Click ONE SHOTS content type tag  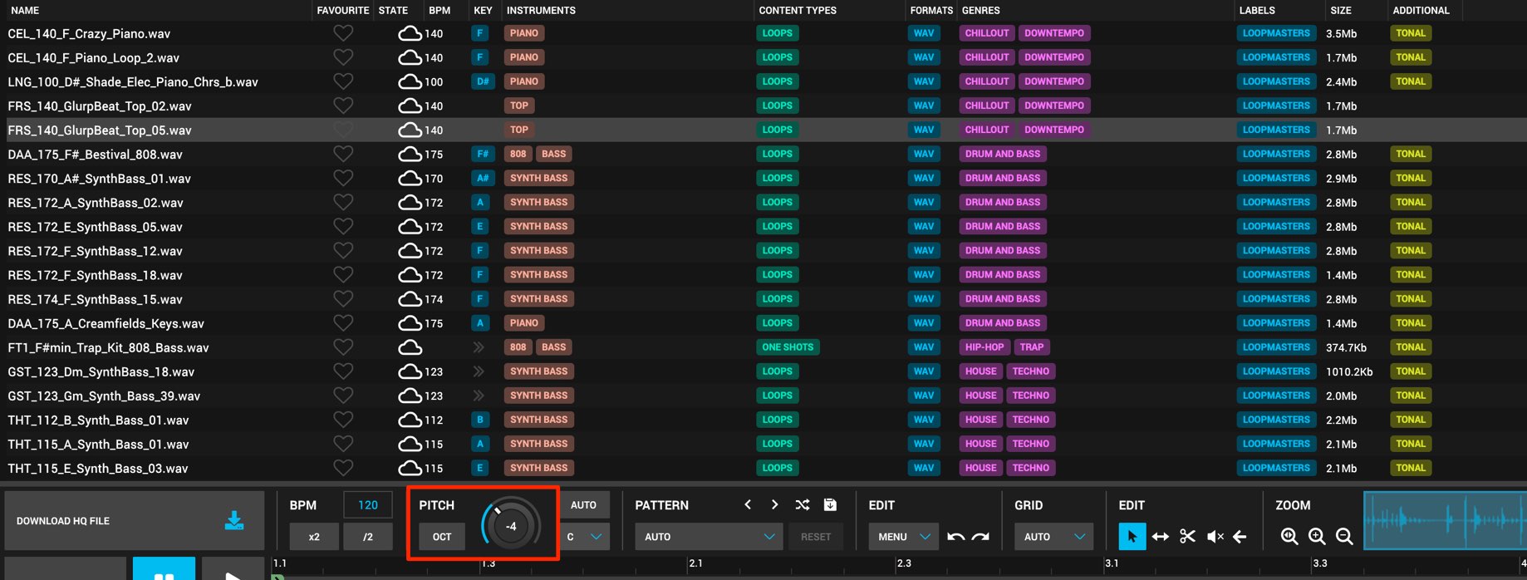[788, 347]
